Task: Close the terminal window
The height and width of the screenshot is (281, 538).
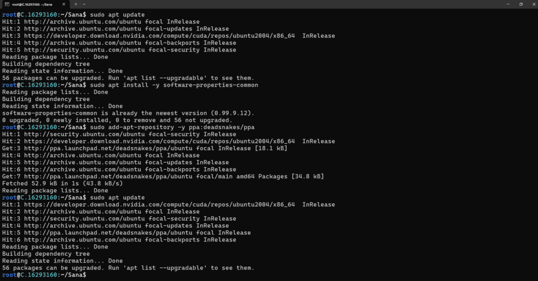Action: (x=534, y=4)
